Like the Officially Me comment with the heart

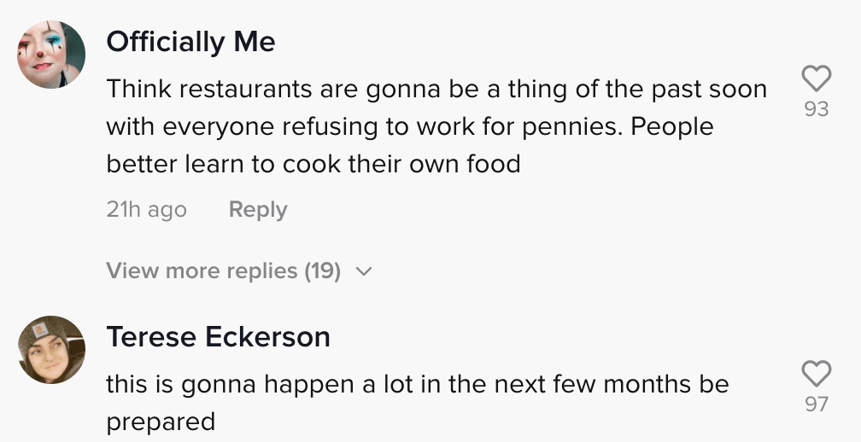click(816, 79)
